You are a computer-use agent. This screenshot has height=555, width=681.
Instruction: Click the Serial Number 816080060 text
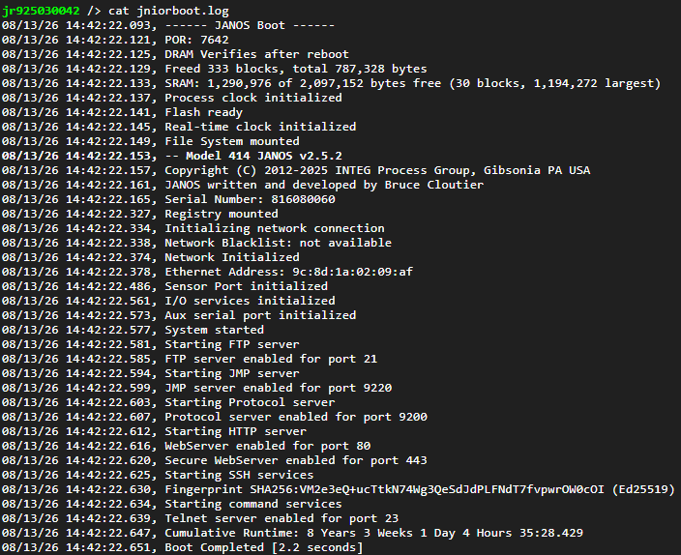(250, 199)
